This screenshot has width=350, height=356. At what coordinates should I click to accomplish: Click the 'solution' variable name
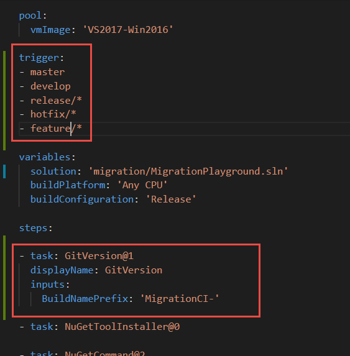(53, 171)
